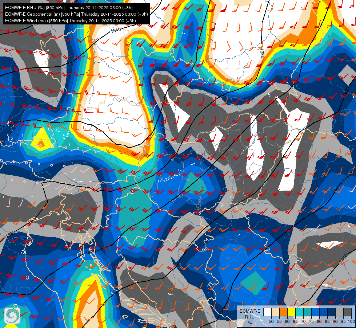Choose the bright blue 75–80 legend swatch
This screenshot has width=356, height=328.
(x=315, y=312)
